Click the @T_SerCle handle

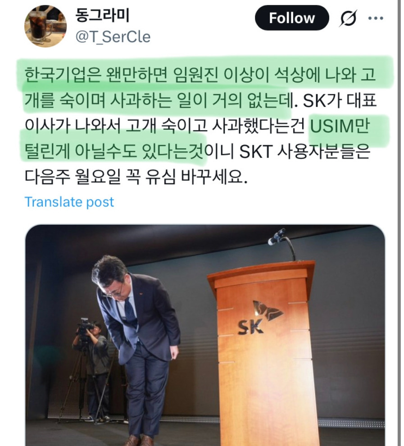(x=113, y=37)
